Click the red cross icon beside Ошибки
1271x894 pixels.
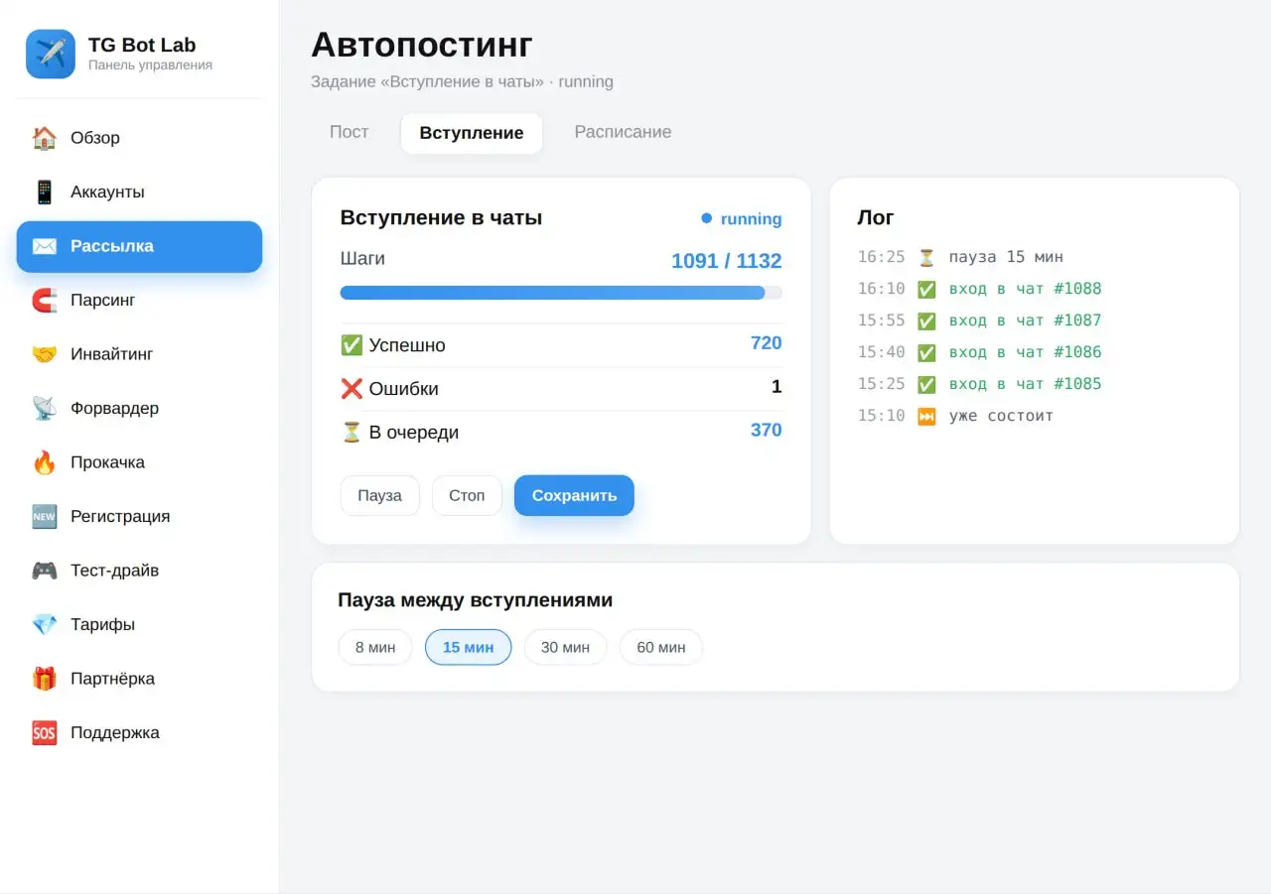[x=352, y=389]
